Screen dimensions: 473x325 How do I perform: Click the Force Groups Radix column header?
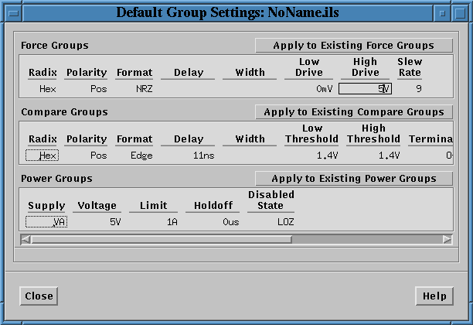(43, 73)
